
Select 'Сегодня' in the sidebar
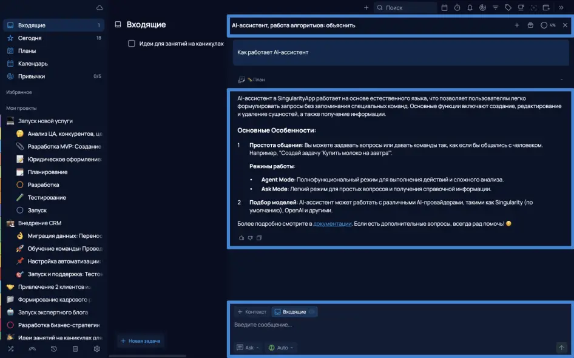pos(30,38)
